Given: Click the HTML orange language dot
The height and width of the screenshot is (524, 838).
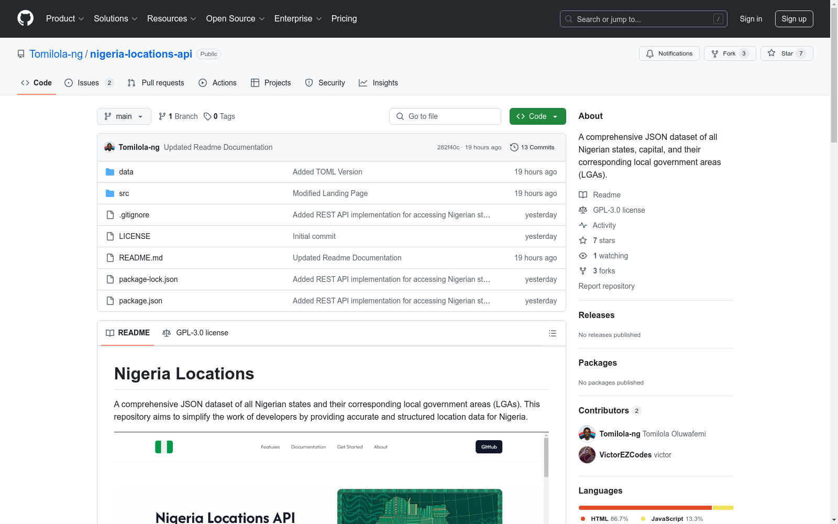Looking at the screenshot, I should click(x=583, y=519).
